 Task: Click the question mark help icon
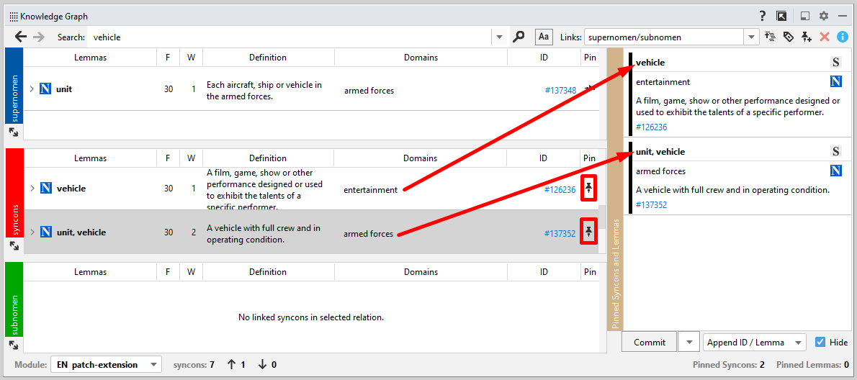click(762, 16)
